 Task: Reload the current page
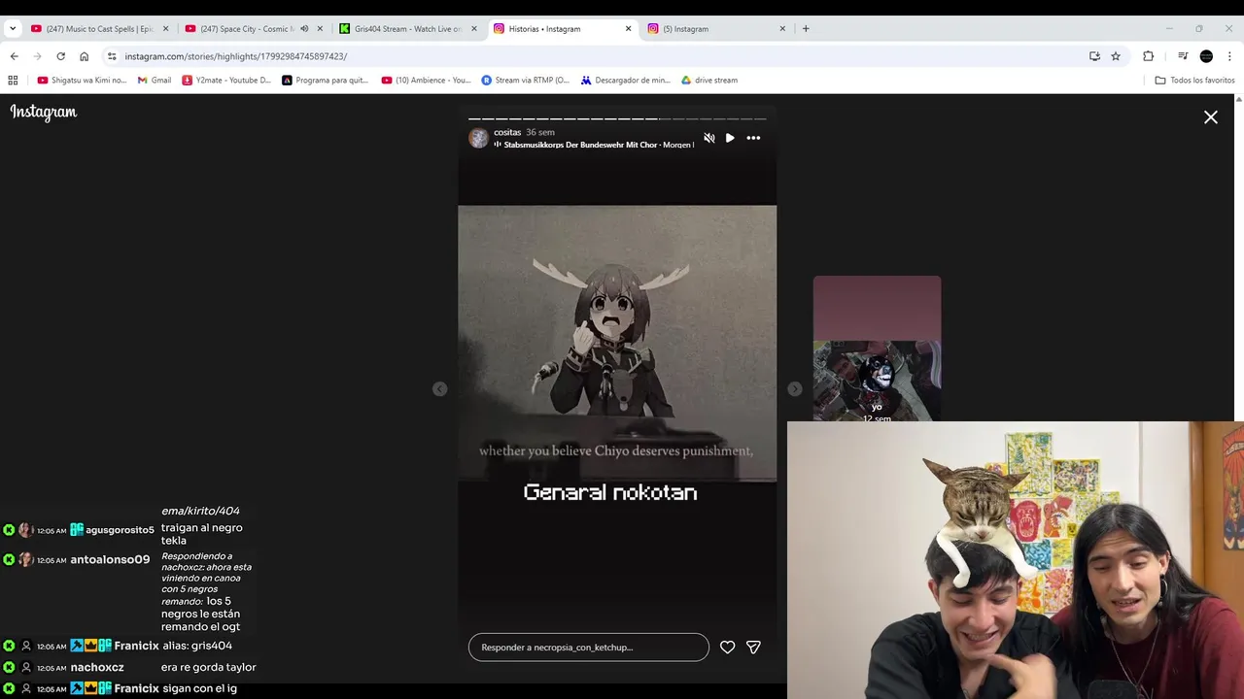point(60,56)
